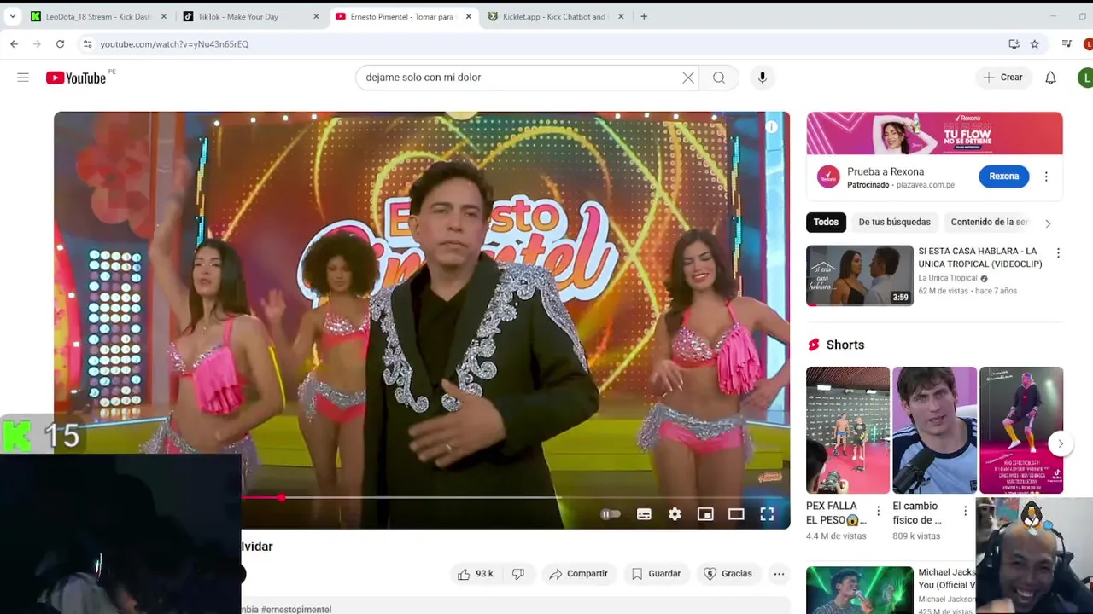Image resolution: width=1093 pixels, height=614 pixels.
Task: Enter fullscreen on the video
Action: [767, 514]
